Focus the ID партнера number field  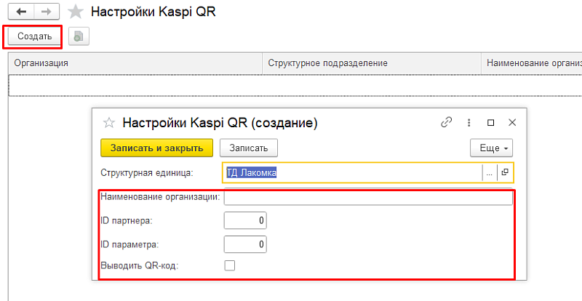point(246,220)
